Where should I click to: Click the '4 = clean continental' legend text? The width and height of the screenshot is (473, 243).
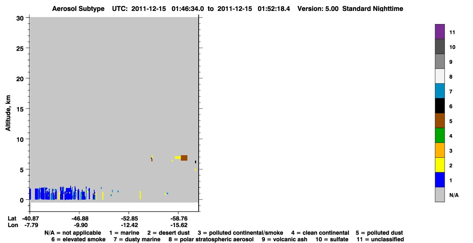pyautogui.click(x=320, y=233)
